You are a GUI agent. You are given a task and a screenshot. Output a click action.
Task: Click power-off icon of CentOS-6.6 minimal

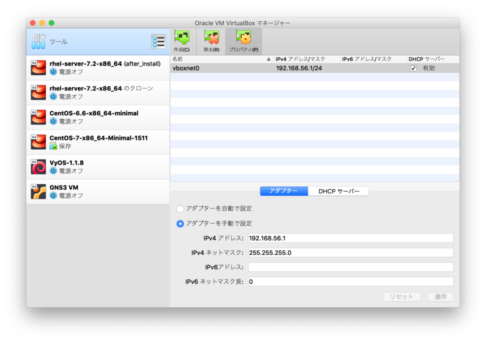tap(53, 121)
